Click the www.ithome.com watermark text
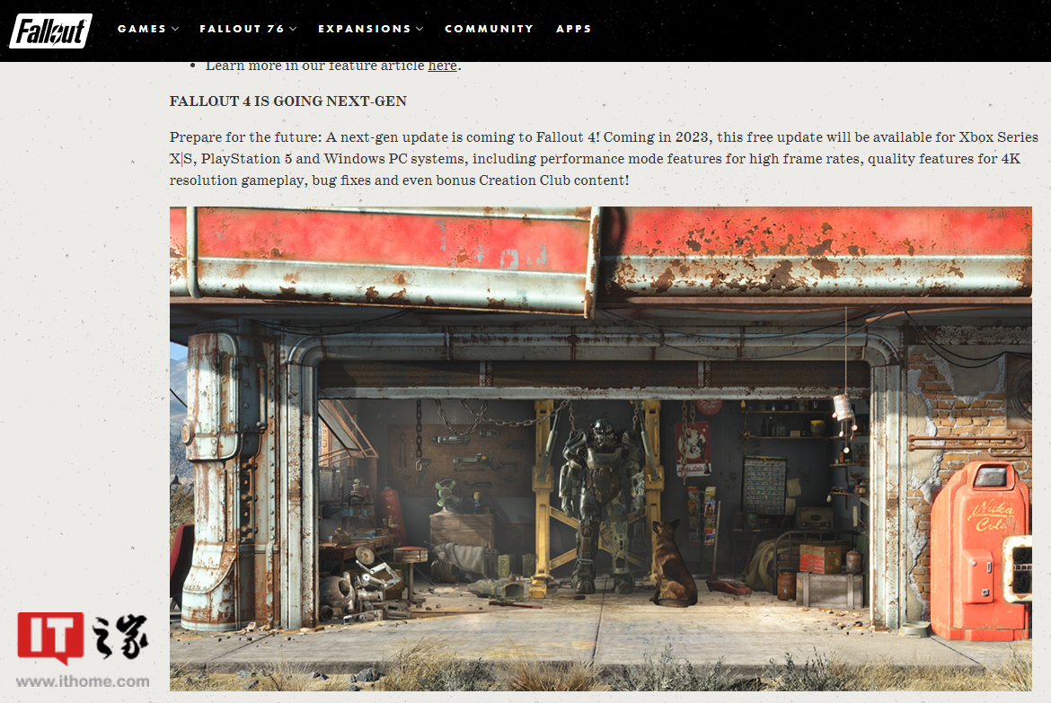The width and height of the screenshot is (1051, 703). coord(83,681)
